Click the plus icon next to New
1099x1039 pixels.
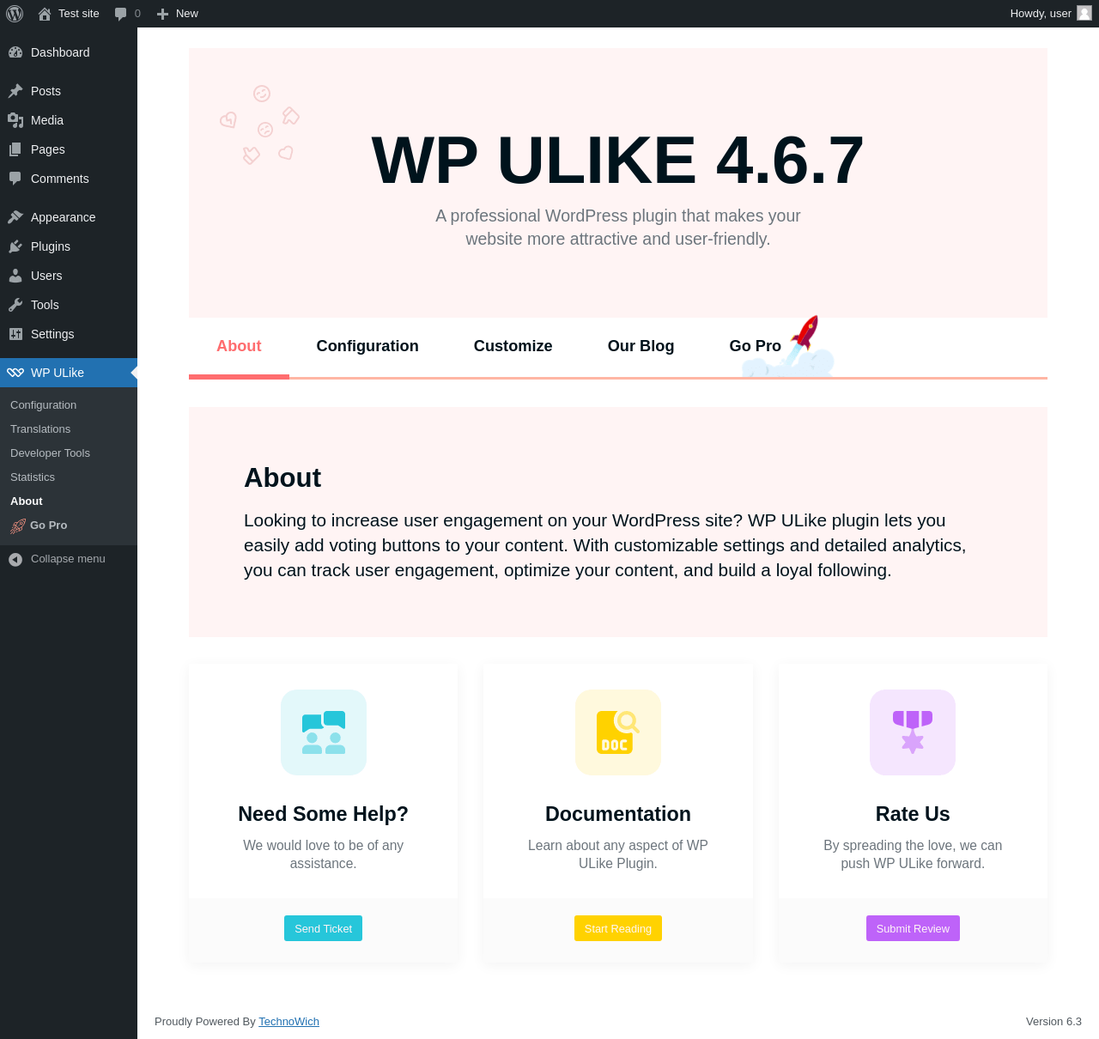tap(162, 14)
